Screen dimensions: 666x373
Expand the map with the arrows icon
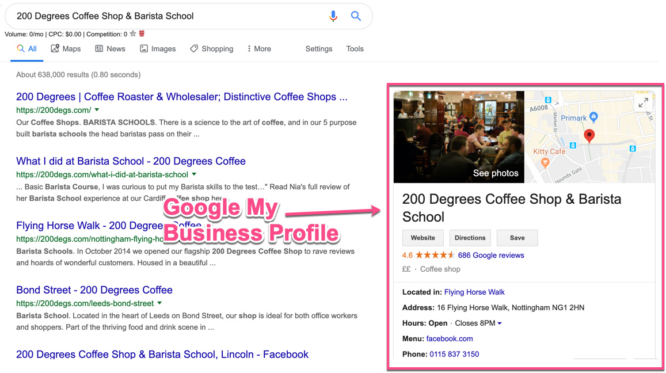pyautogui.click(x=643, y=102)
